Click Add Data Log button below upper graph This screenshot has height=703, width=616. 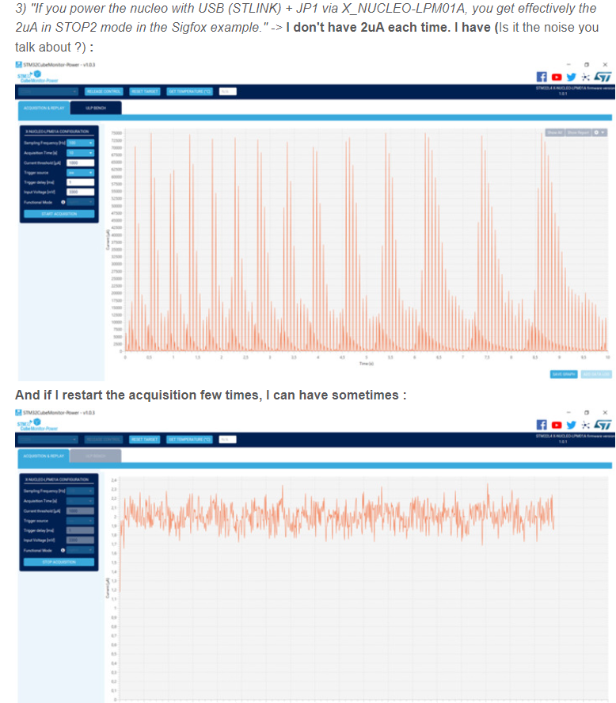[596, 374]
